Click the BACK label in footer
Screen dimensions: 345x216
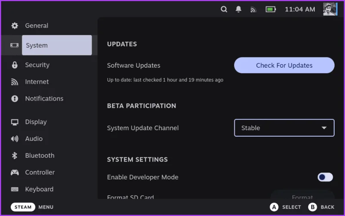(327, 207)
